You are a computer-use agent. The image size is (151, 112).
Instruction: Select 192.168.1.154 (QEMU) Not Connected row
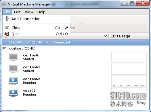(x=76, y=42)
